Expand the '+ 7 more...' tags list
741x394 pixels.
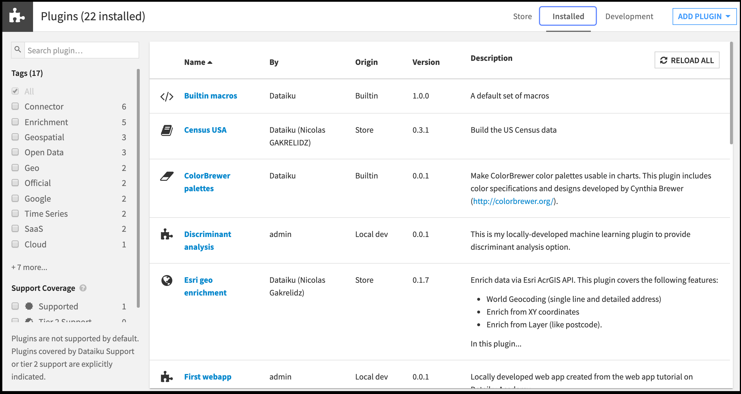tap(29, 267)
